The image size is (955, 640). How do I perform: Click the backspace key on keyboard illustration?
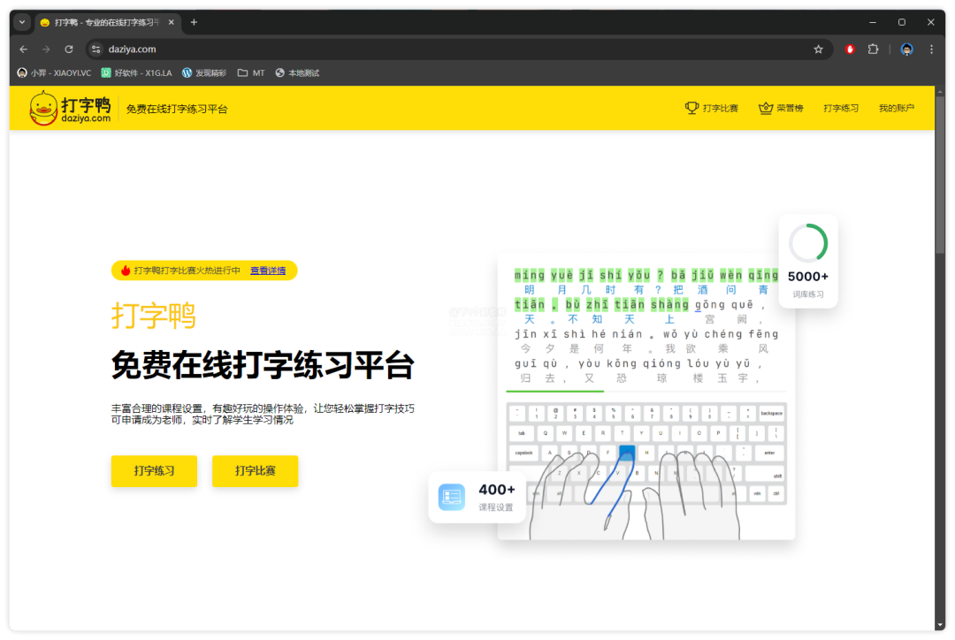(x=771, y=414)
